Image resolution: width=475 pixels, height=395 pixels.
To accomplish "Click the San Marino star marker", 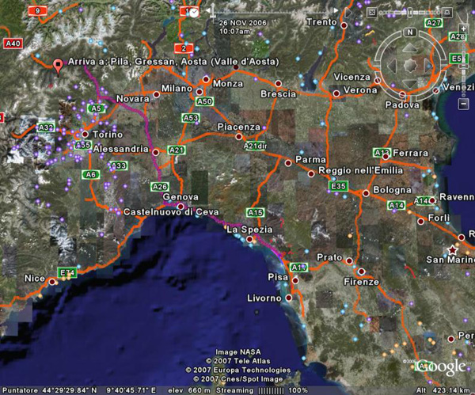I will coord(452,249).
